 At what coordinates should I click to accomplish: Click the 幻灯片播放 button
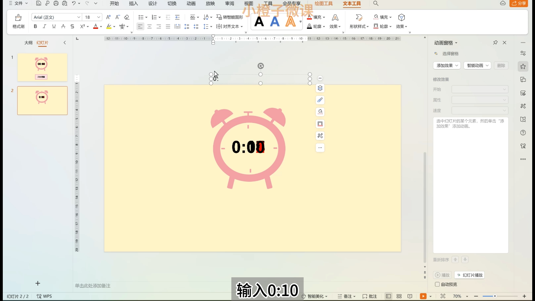coord(470,275)
